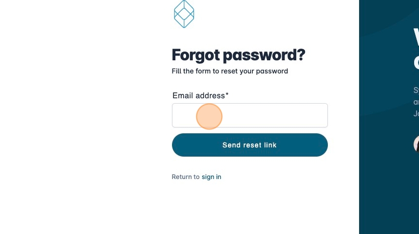This screenshot has width=419, height=234.
Task: Click the word Forgot in the heading
Action: pyautogui.click(x=196, y=55)
